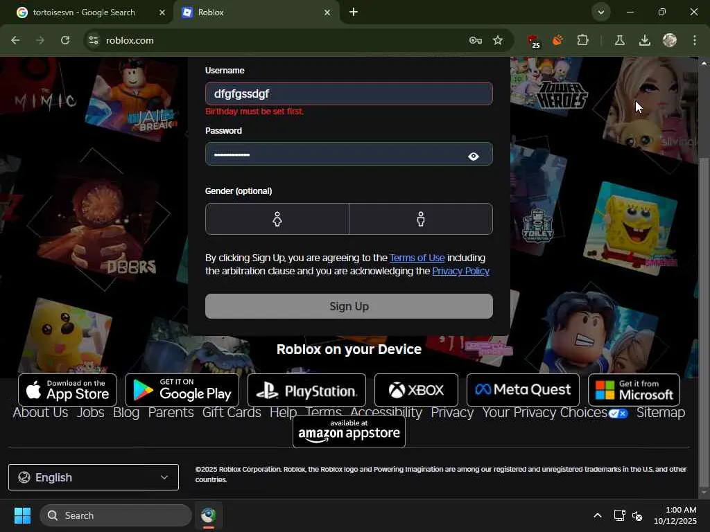Image resolution: width=710 pixels, height=532 pixels.
Task: Reload the Roblox page
Action: point(65,40)
